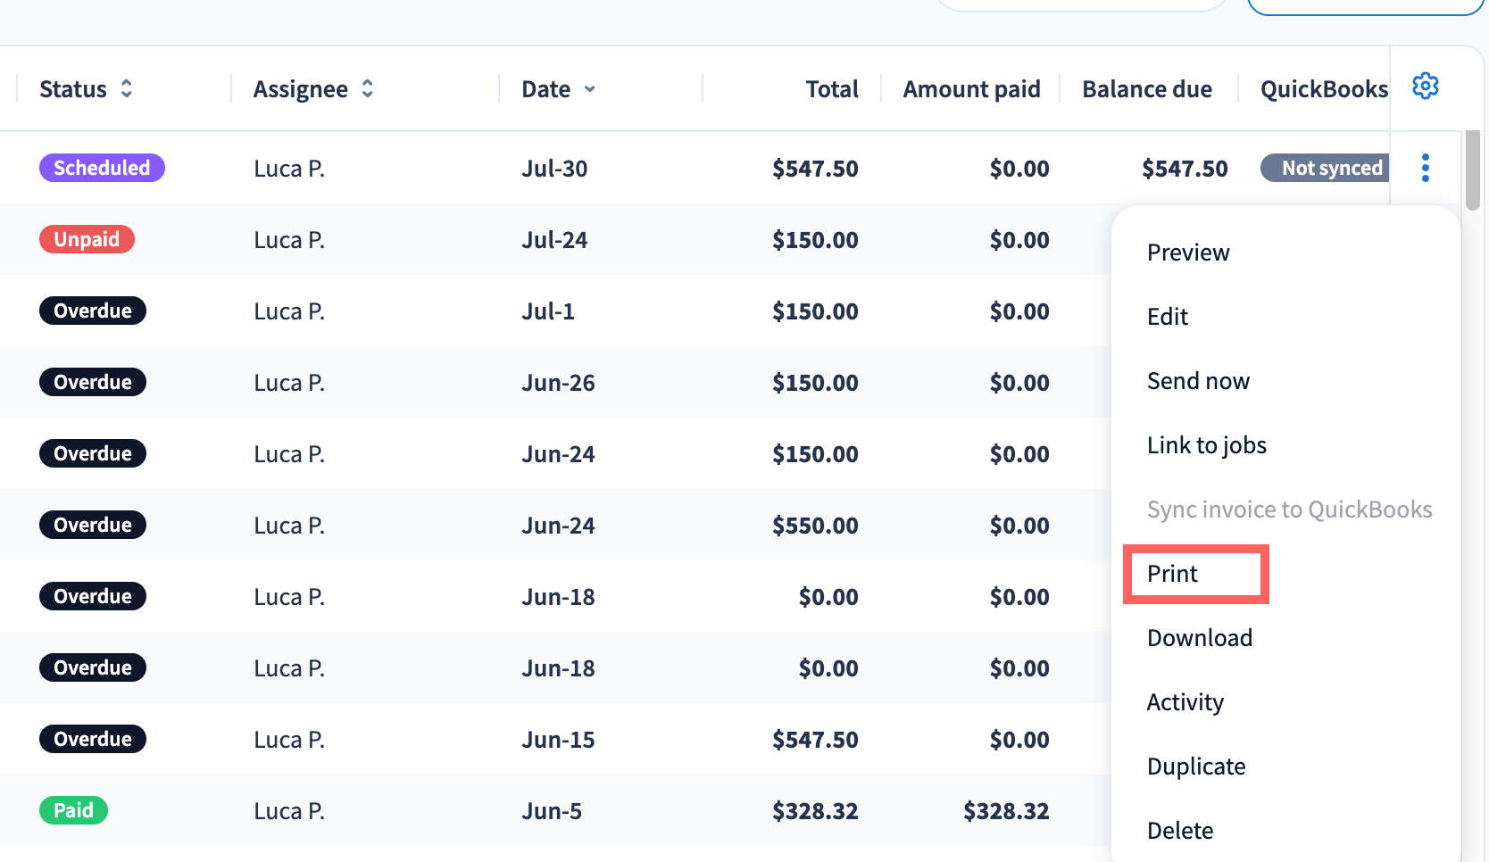
Task: Select Preview from the context menu
Action: click(1188, 253)
